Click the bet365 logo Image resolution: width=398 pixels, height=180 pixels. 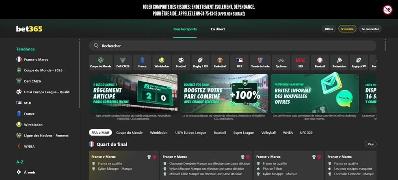click(x=29, y=29)
